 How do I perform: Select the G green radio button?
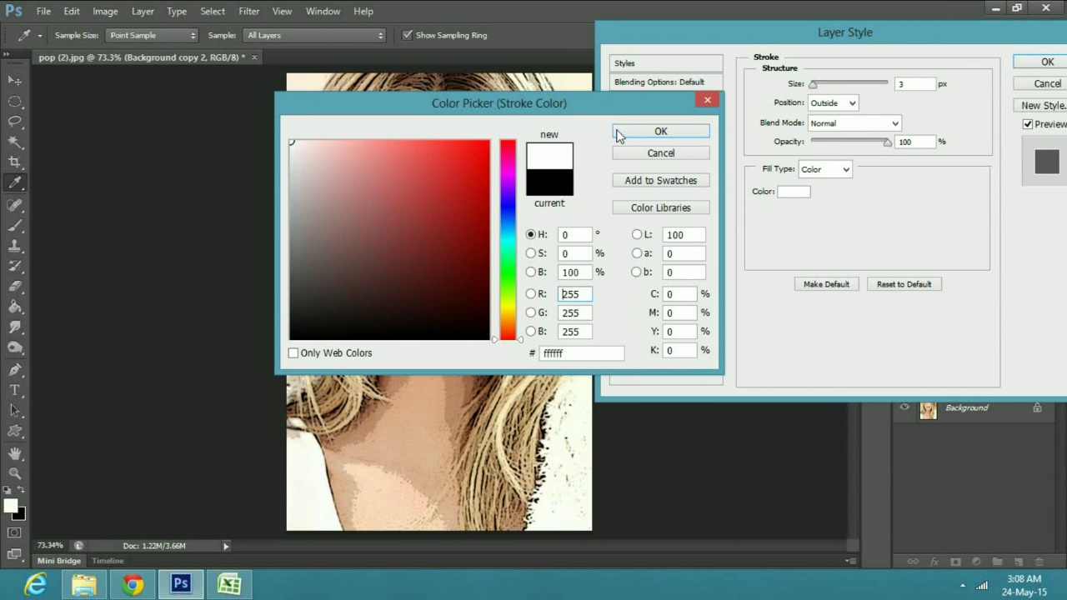(x=531, y=312)
